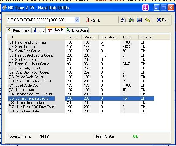Click the green Health Status Ok text
Image resolution: width=176 pixels, height=146 pixels.
(135, 136)
